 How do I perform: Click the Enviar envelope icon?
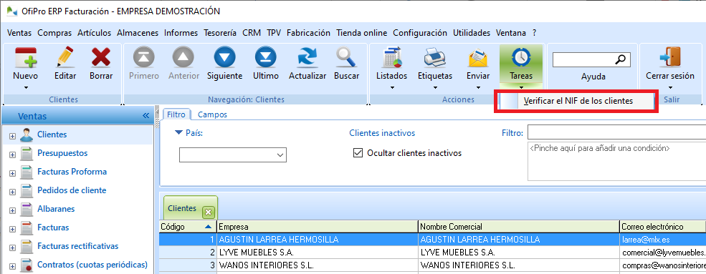(478, 57)
